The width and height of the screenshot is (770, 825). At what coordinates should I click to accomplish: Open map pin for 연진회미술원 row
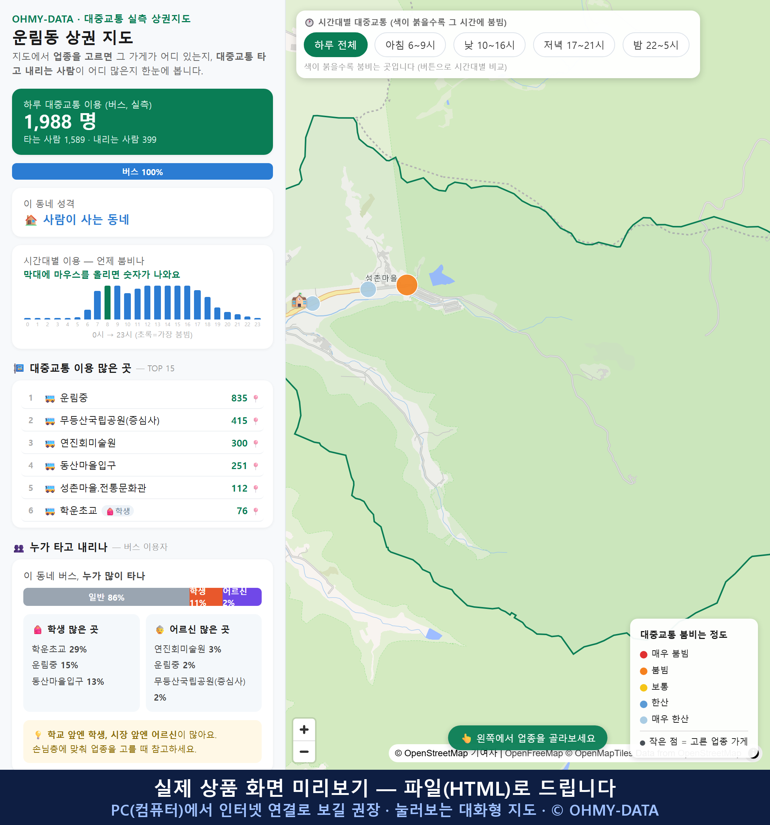click(256, 443)
